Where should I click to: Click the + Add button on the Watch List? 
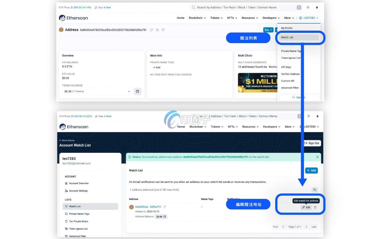point(311,170)
